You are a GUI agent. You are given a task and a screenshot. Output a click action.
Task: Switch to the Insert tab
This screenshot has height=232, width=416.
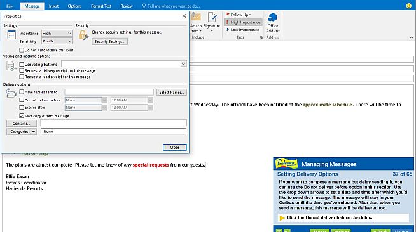coord(53,6)
